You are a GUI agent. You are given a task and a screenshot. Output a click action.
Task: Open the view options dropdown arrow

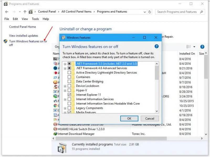tap(194, 47)
